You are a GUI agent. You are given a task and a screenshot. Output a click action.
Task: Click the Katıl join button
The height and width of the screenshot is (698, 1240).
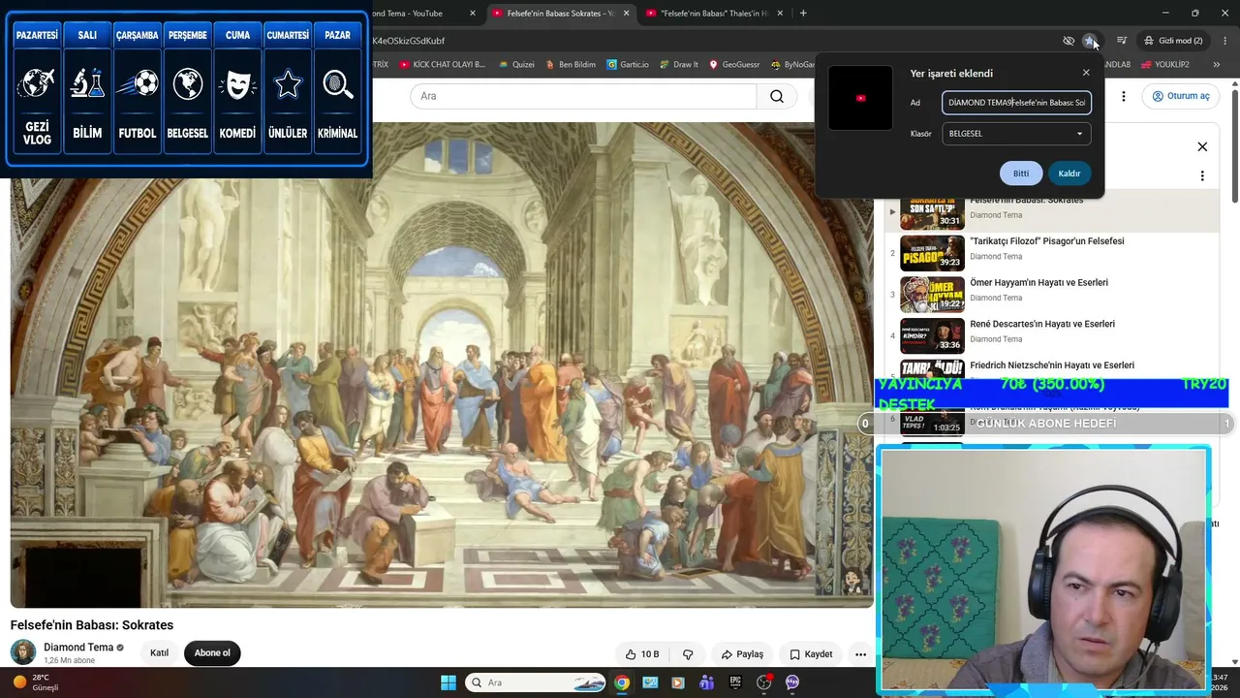[159, 653]
